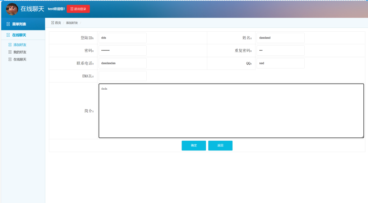
Task: Click the icon next to 添加好友 in sidebar
Action: click(x=10, y=45)
